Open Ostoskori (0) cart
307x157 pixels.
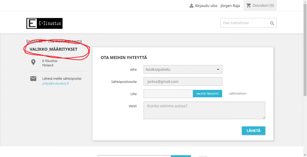click(x=260, y=6)
